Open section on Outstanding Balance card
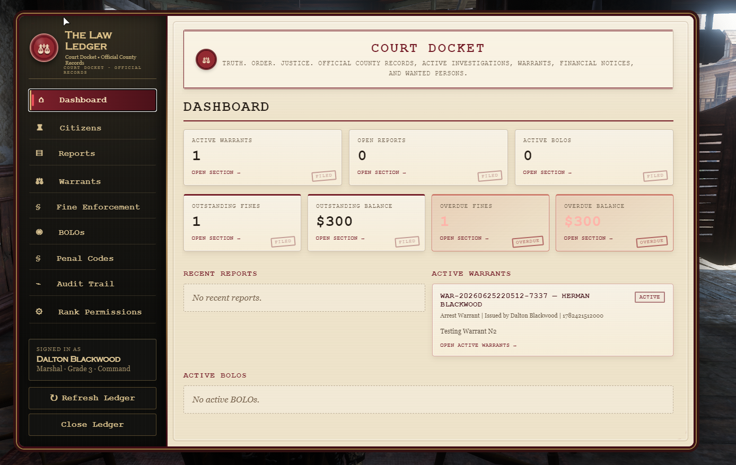 340,238
